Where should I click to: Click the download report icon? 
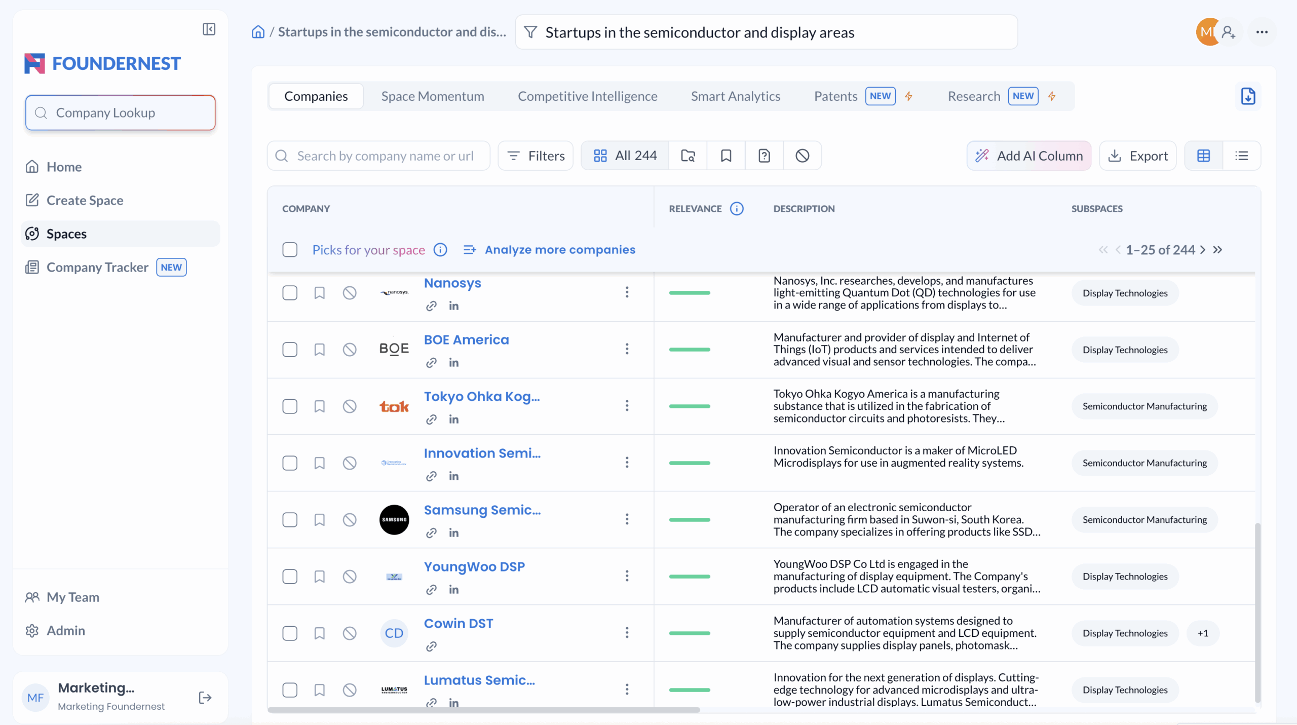1248,96
